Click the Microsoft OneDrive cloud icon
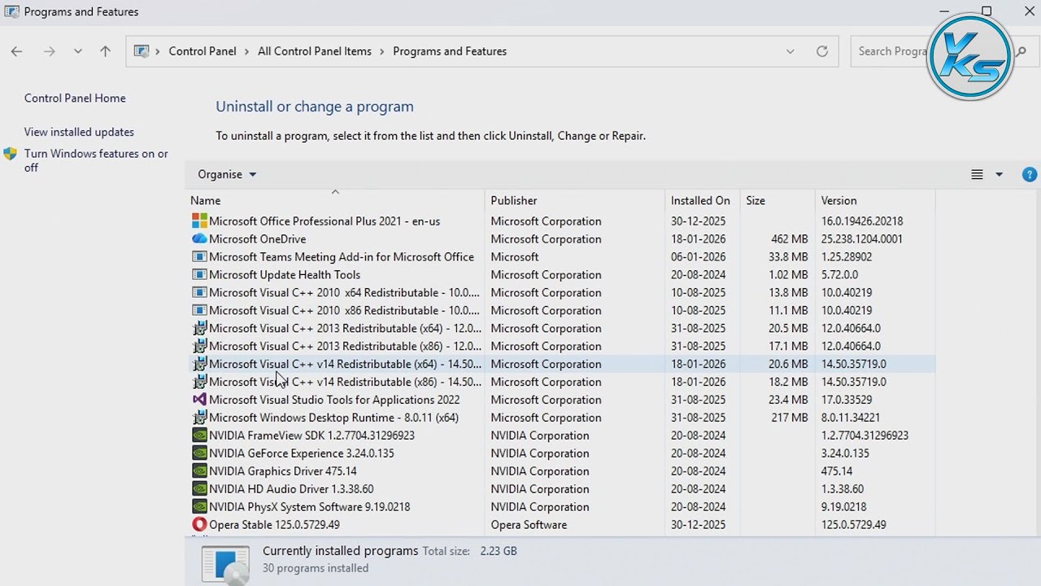This screenshot has width=1041, height=586. 199,239
